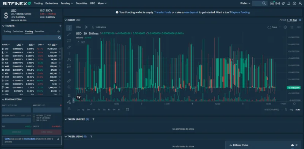Collapse the CHART panel
Screen dimensions: 304x149
(x=66, y=20)
